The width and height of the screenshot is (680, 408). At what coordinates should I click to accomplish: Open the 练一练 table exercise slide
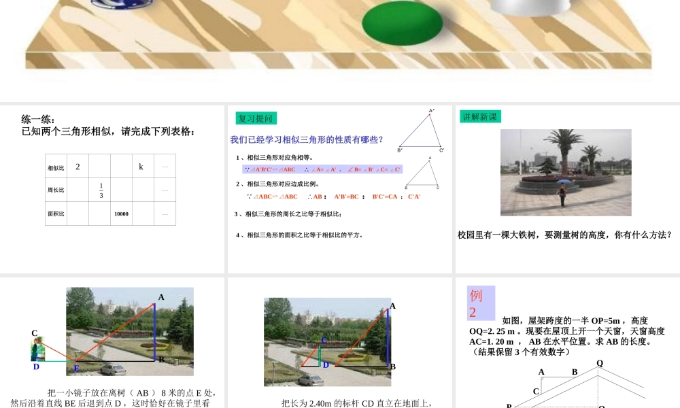[112, 189]
